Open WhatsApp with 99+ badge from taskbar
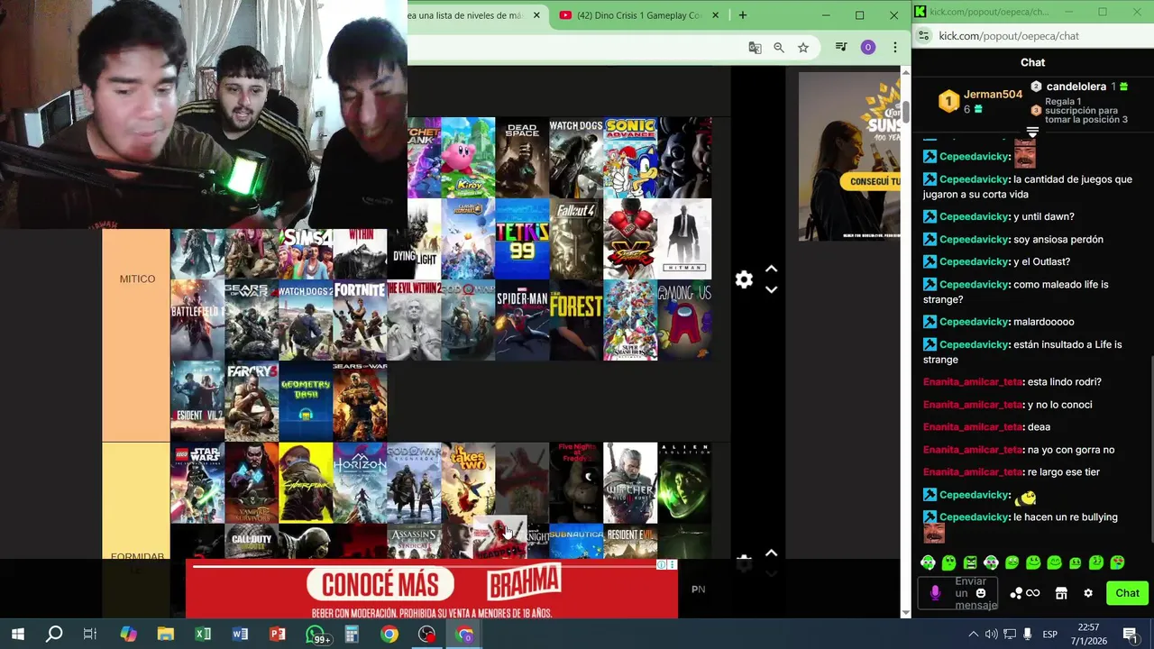Viewport: 1154px width, 649px height. pyautogui.click(x=316, y=635)
